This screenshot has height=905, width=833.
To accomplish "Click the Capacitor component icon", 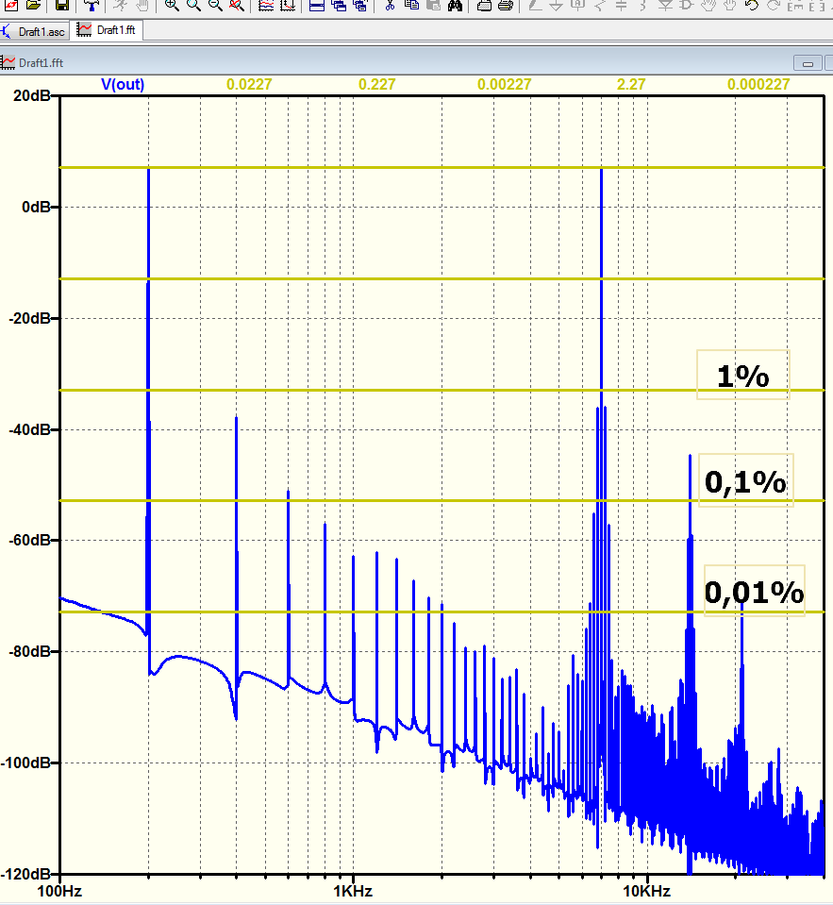I will click(622, 6).
